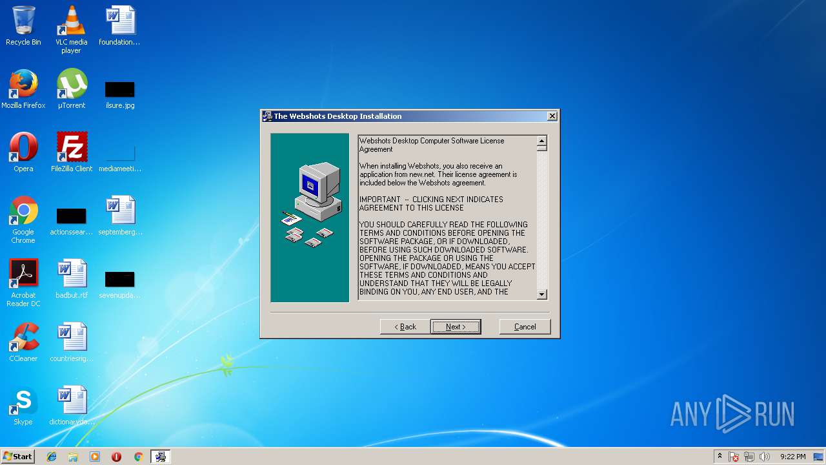Viewport: 826px width, 465px height.
Task: Select the ilsure.jpg file icon
Action: coord(120,94)
